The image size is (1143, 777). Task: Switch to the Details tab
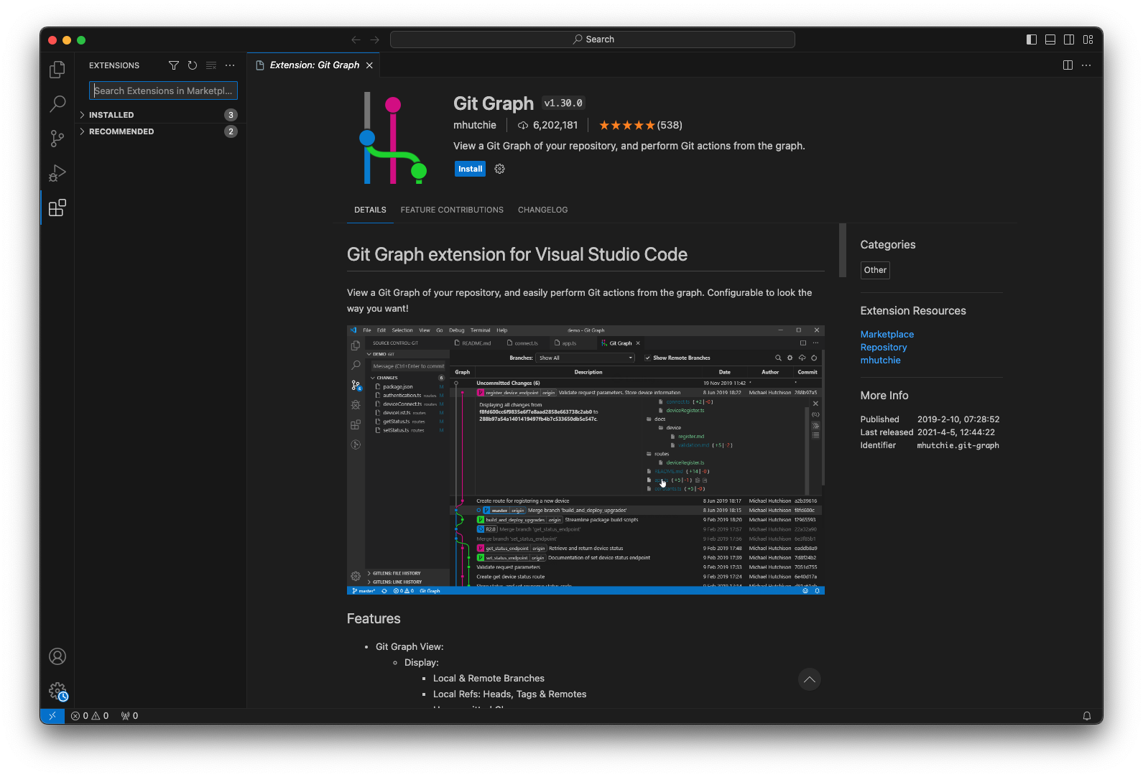click(x=370, y=210)
